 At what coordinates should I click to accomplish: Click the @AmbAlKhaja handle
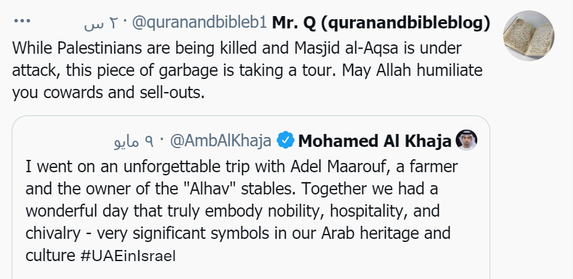click(220, 141)
